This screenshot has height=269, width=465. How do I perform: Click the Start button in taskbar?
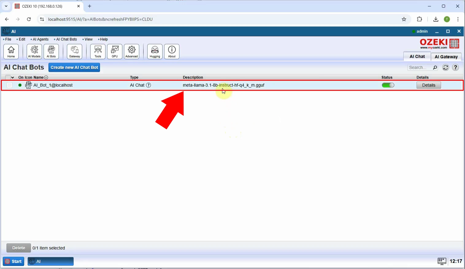[x=13, y=261]
